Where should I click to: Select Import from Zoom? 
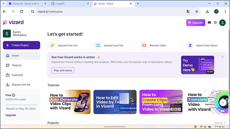207,46
